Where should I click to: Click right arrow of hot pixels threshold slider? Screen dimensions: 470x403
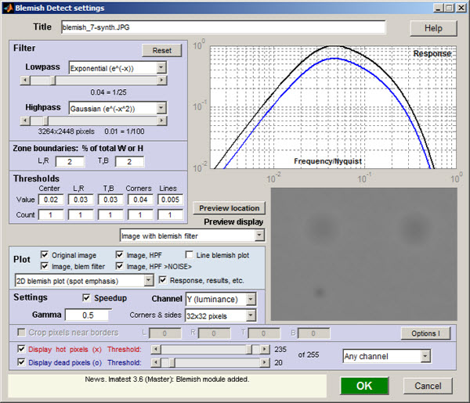point(265,350)
